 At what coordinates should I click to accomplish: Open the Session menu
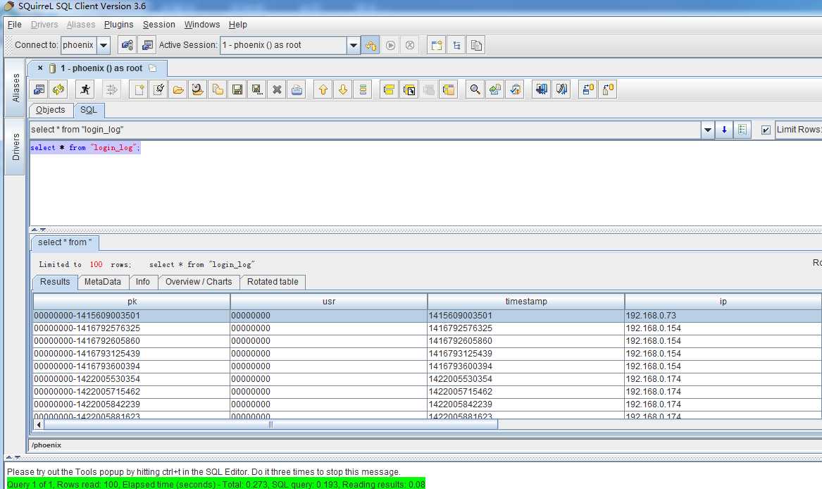159,25
